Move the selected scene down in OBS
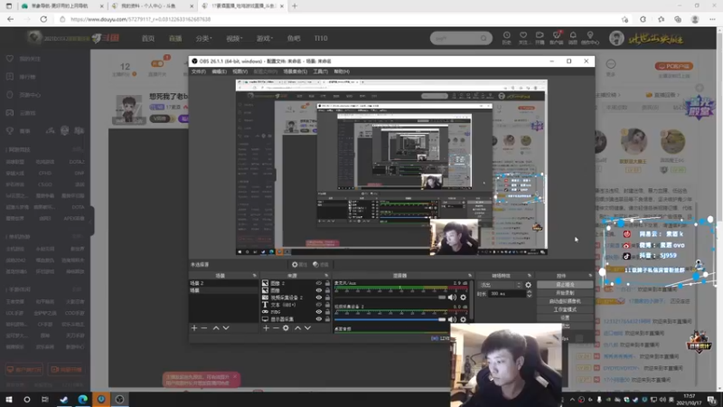Image resolution: width=723 pixels, height=407 pixels. (x=226, y=327)
